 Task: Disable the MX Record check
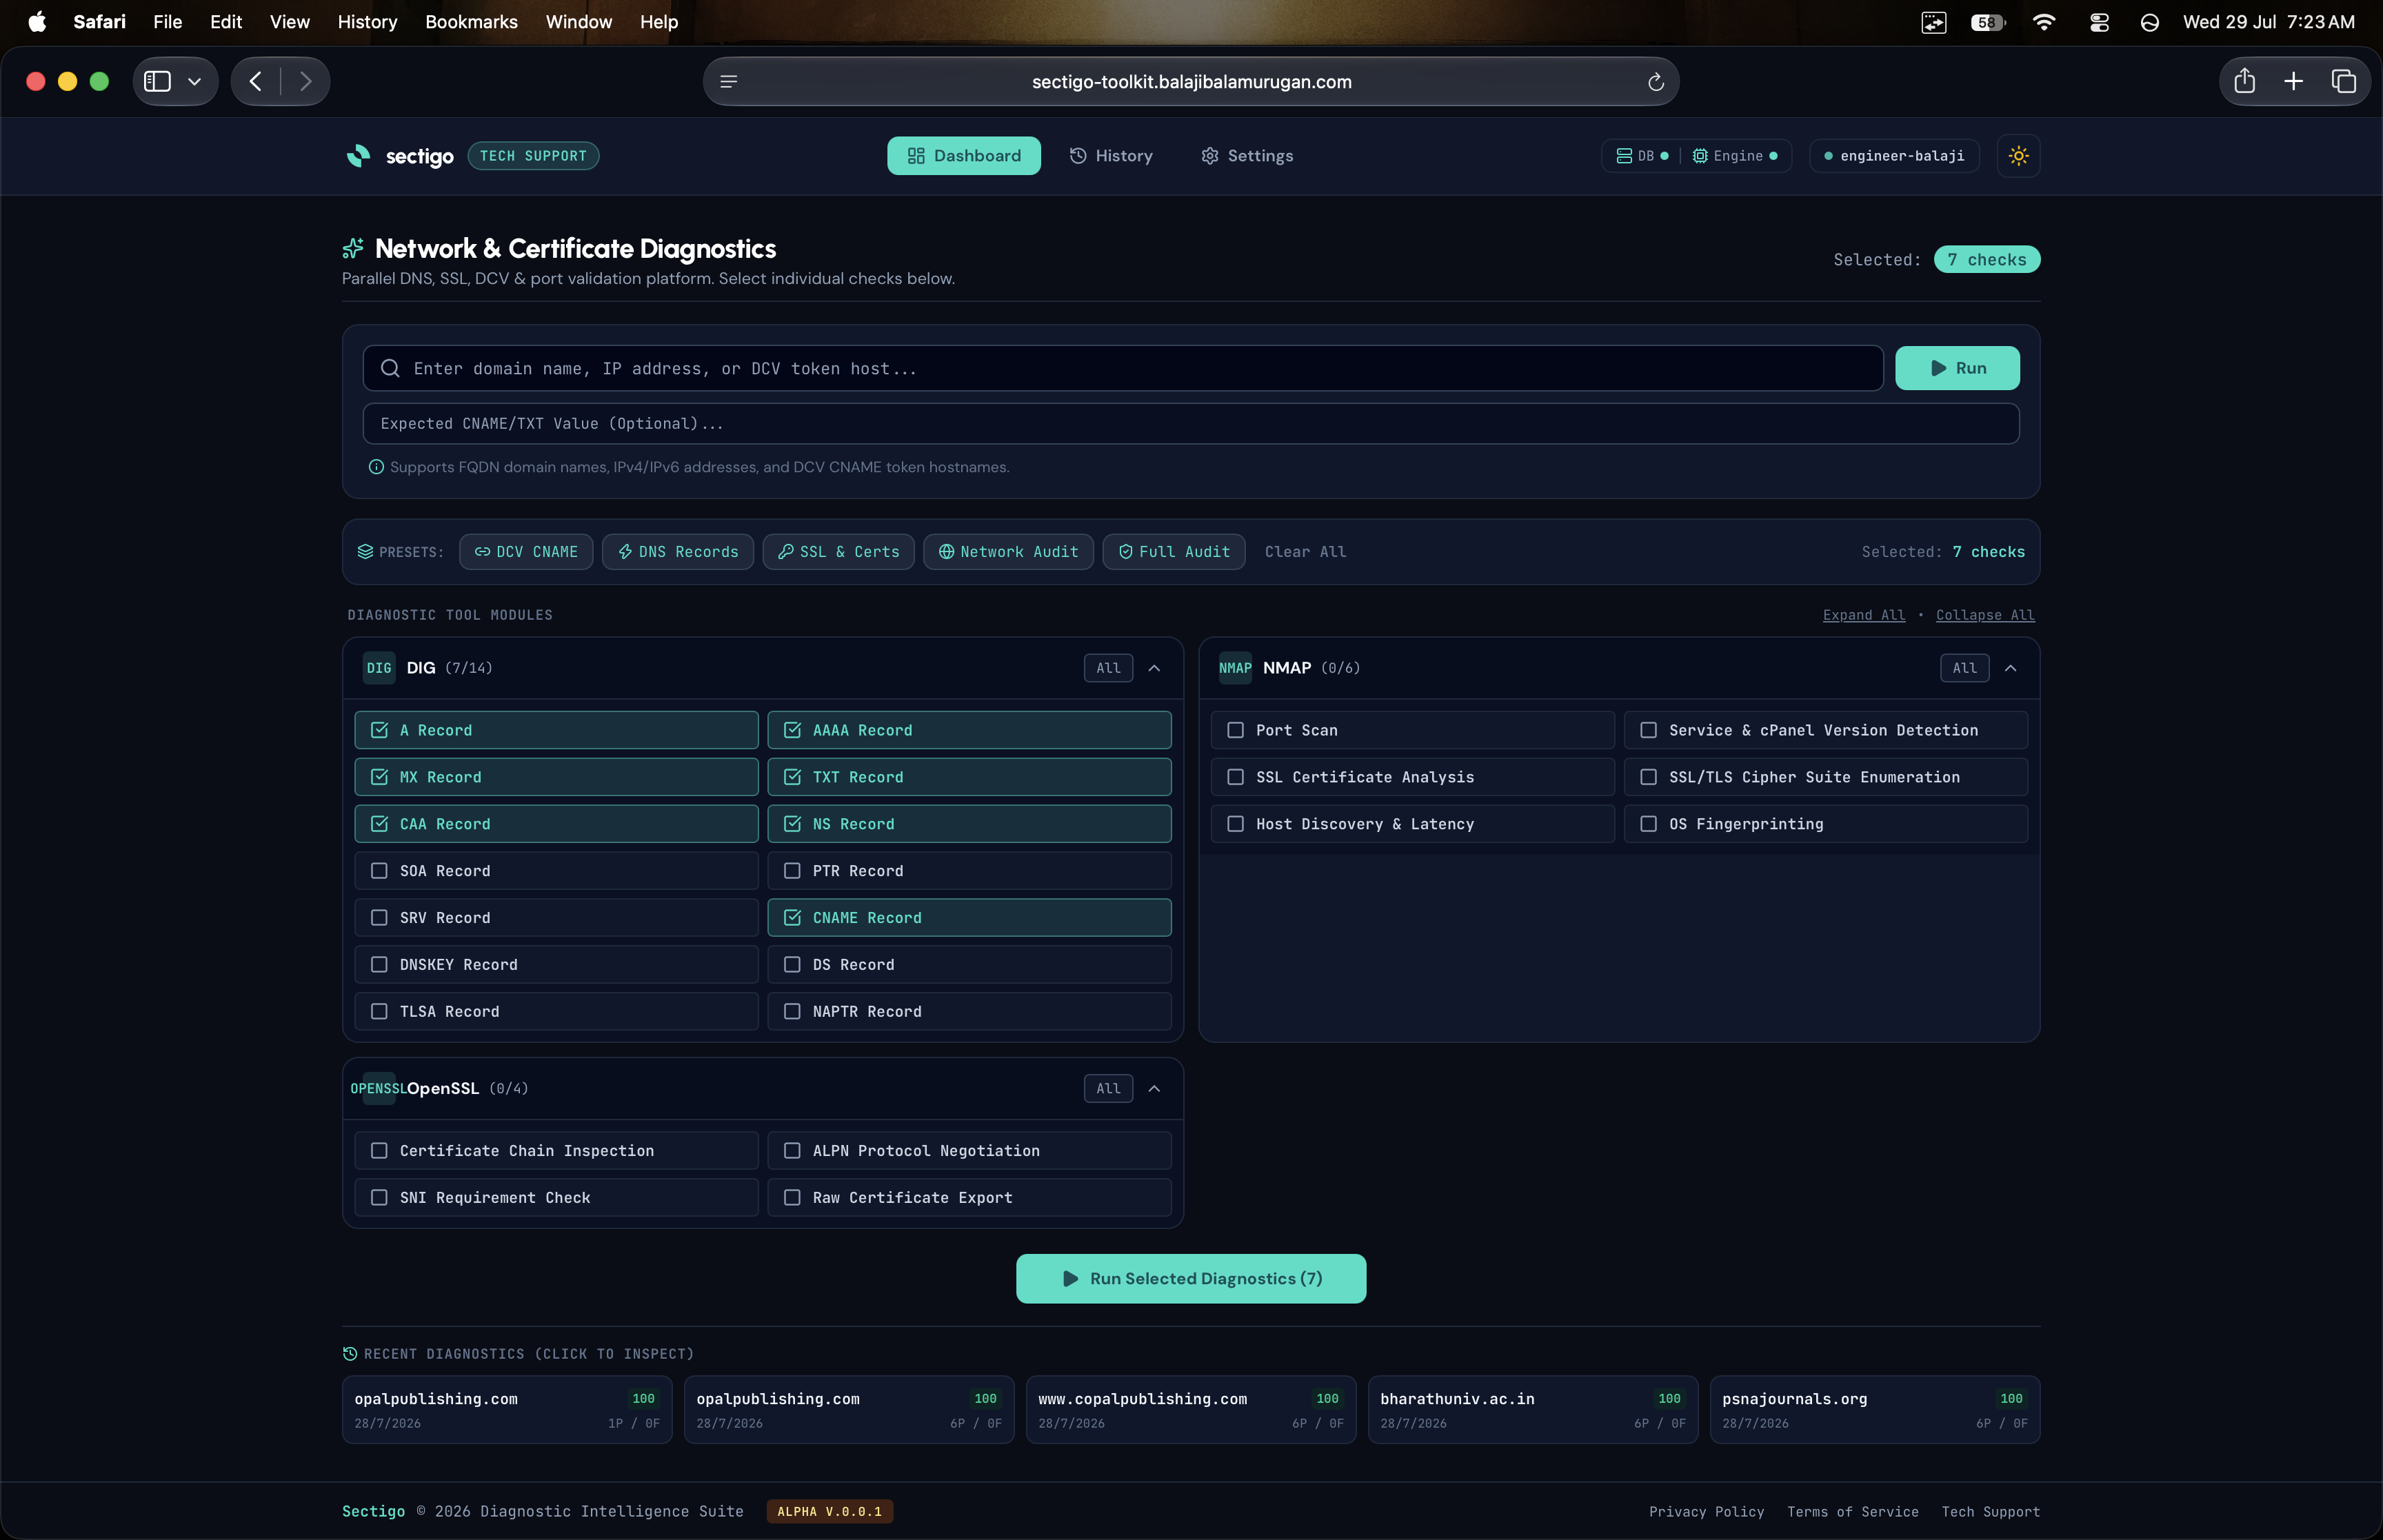tap(379, 777)
